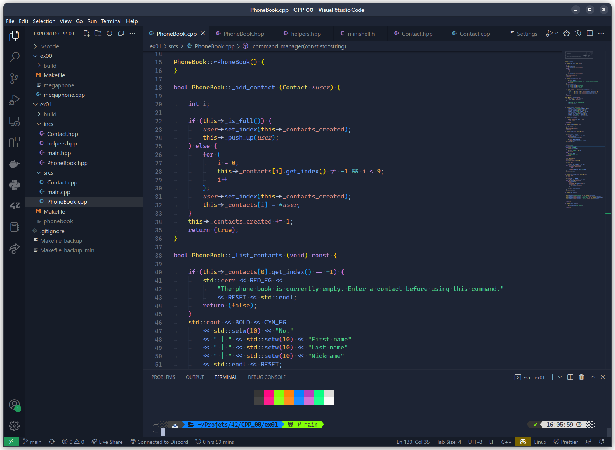This screenshot has height=450, width=615.
Task: Switch to the DEBUG CONSOLE tab
Action: pos(267,377)
